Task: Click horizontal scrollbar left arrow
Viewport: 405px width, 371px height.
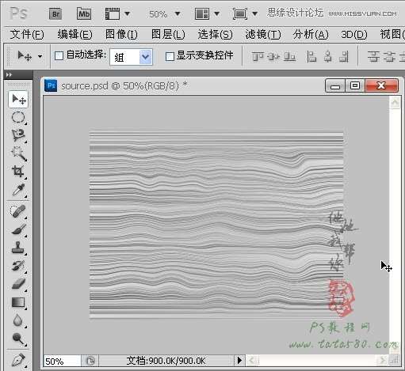Action: click(x=252, y=360)
